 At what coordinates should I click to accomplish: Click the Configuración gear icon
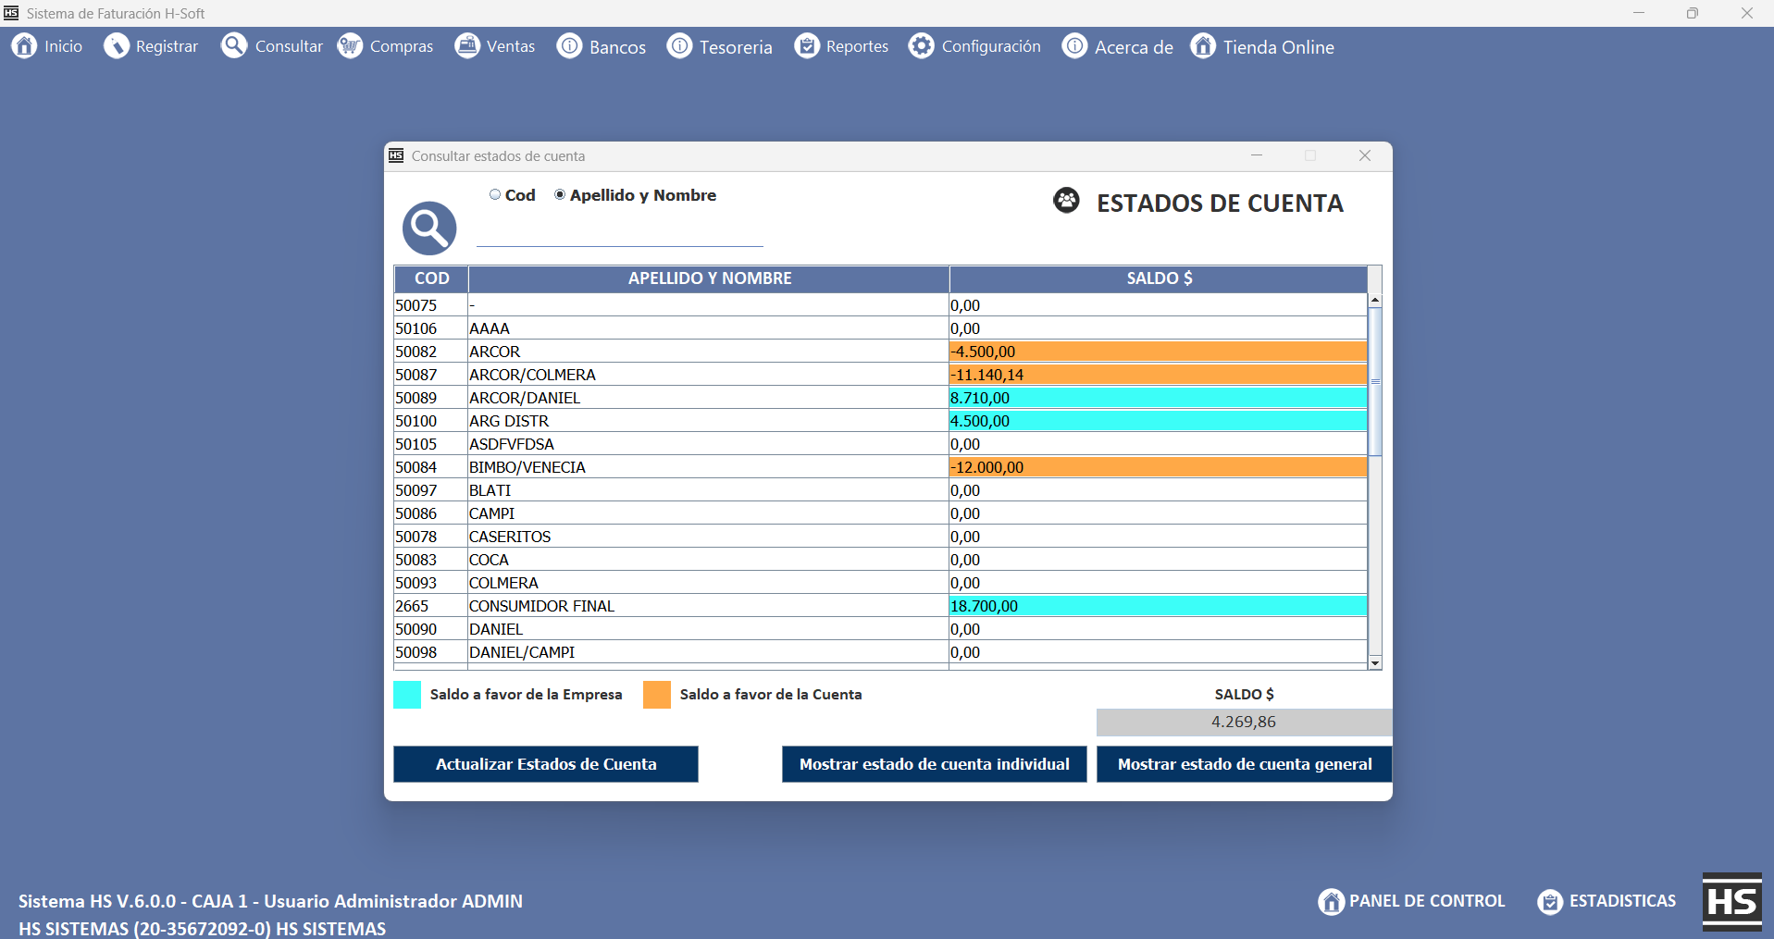point(921,45)
